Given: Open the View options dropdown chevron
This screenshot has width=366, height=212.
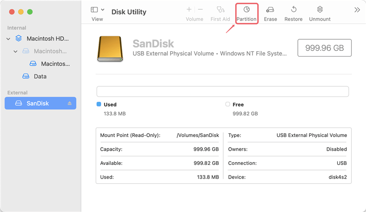Looking at the screenshot, I should tap(102, 10).
